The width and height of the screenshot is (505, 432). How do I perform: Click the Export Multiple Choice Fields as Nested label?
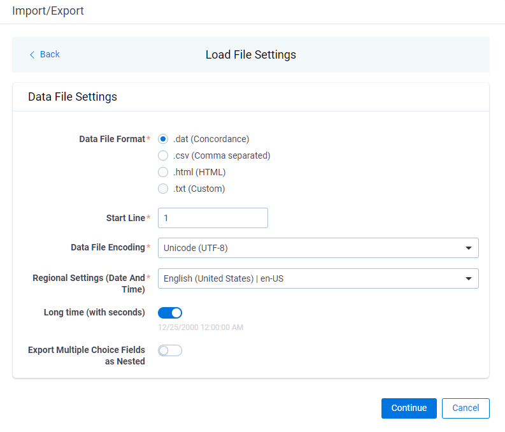click(x=87, y=356)
